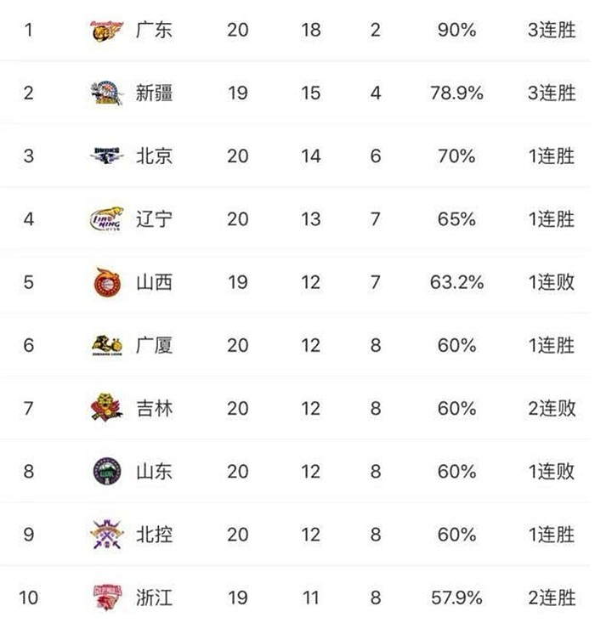Click the 山西 team logo
Image resolution: width=595 pixels, height=640 pixels.
[x=108, y=281]
